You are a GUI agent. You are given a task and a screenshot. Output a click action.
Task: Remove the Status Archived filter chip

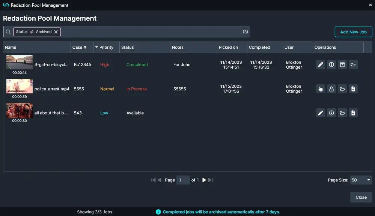(56, 32)
